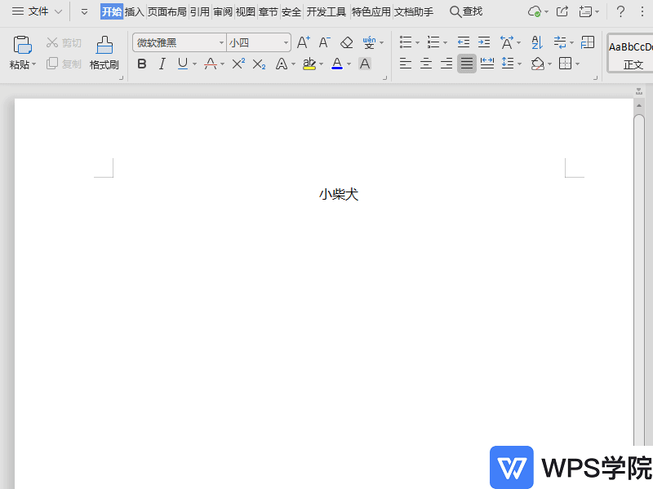
Task: Toggle bold formatting
Action: [141, 64]
